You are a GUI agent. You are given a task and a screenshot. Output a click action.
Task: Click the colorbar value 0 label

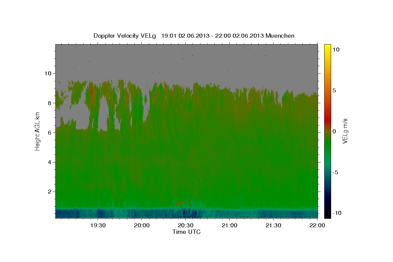tap(334, 131)
